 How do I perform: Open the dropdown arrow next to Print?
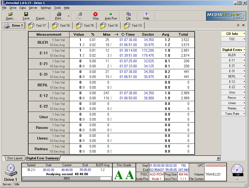click(68, 16)
